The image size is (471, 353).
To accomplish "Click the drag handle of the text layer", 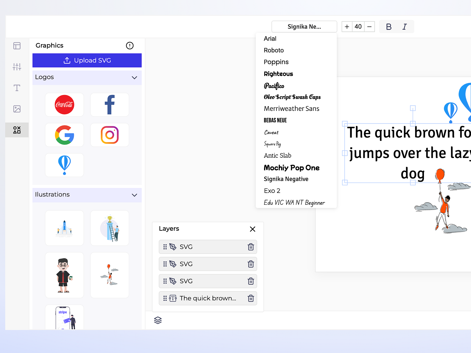I will point(165,298).
